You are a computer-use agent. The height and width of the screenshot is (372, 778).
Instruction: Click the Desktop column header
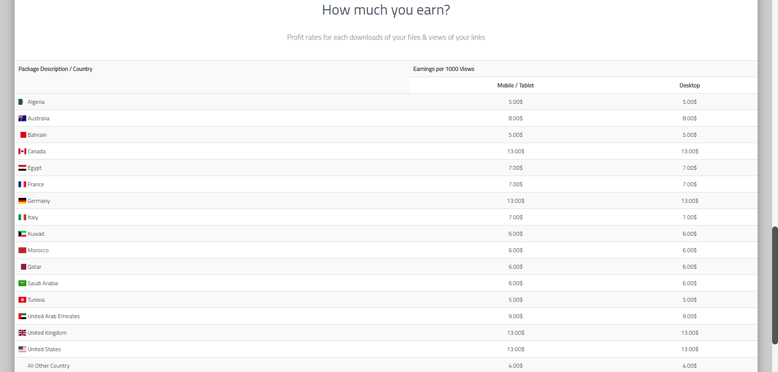(690, 85)
